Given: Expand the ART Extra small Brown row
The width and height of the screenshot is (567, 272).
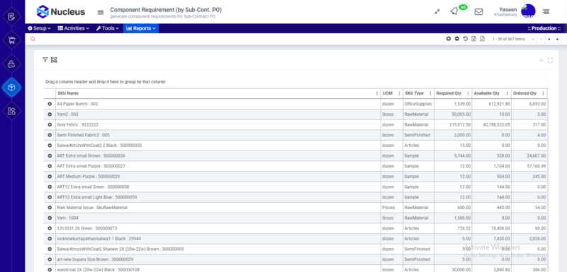Looking at the screenshot, I should click(x=50, y=156).
